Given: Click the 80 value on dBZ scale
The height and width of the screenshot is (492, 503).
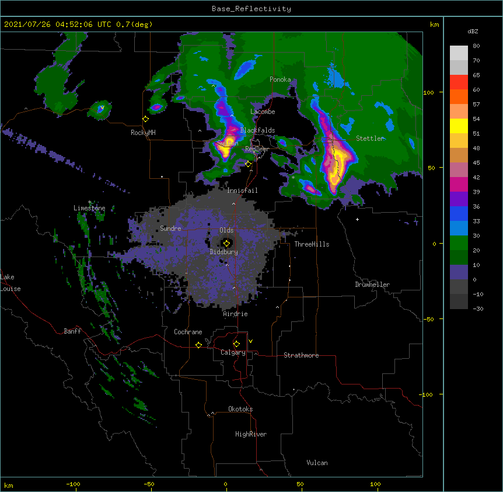Looking at the screenshot, I should point(476,46).
